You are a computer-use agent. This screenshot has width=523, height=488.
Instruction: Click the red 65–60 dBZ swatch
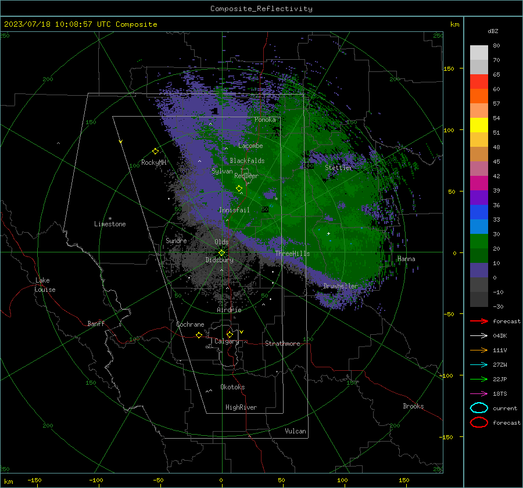(479, 82)
